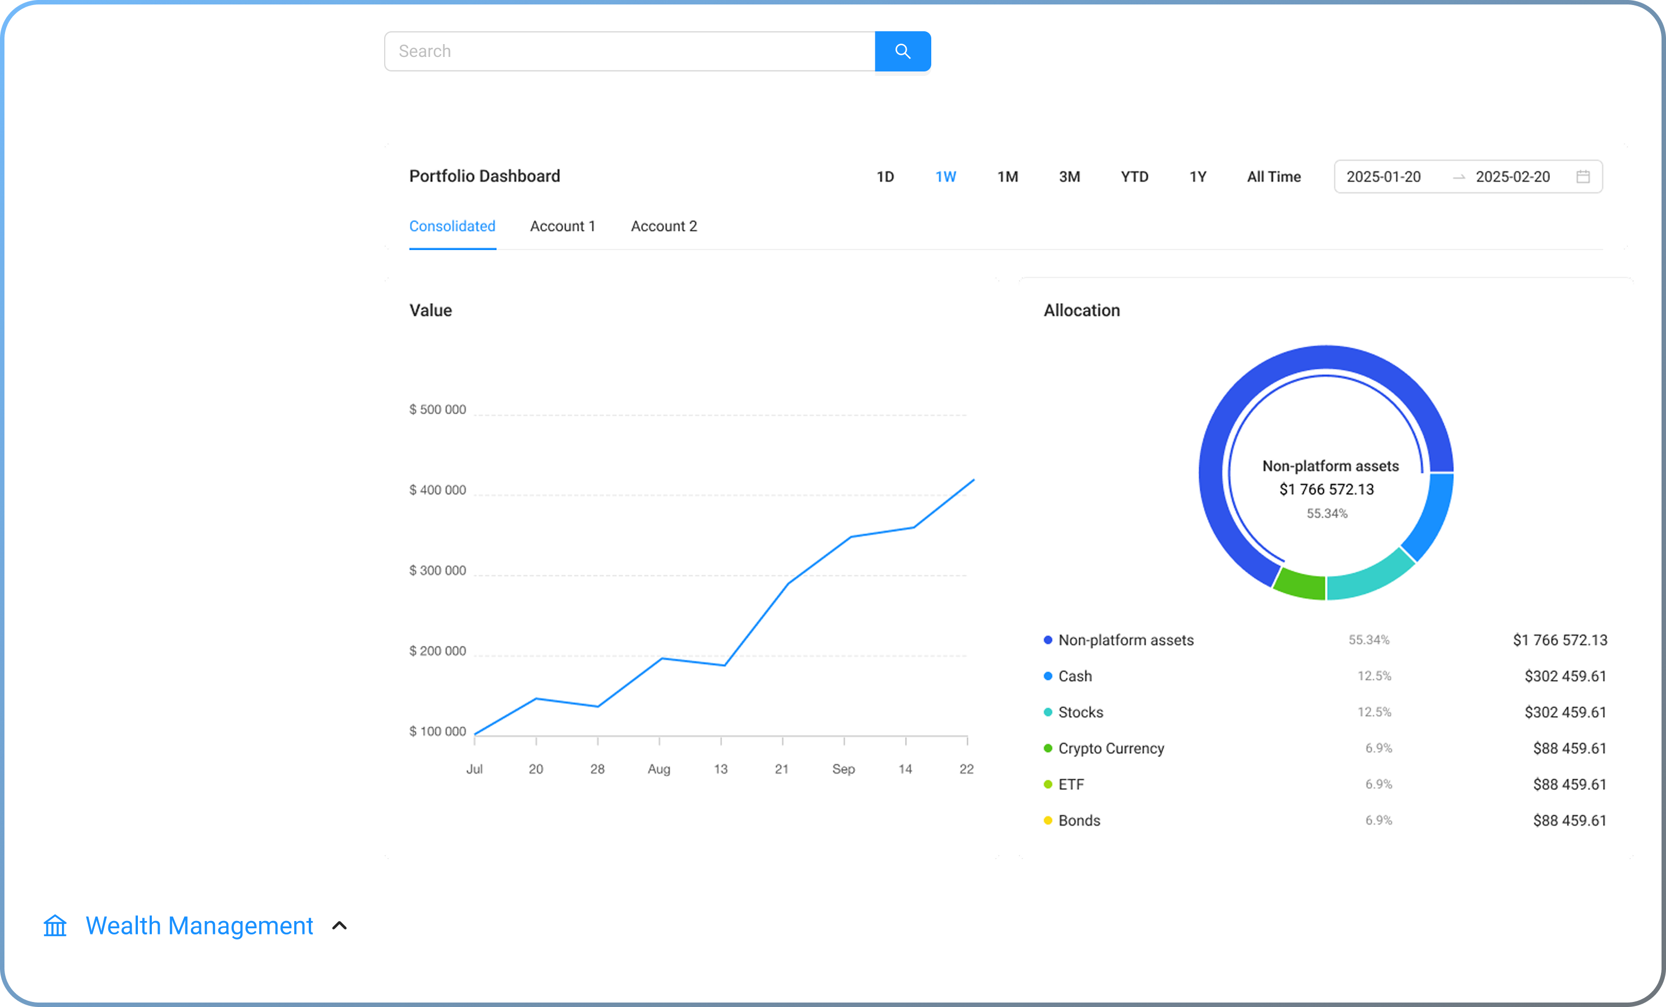Click the Stocks teal legend dot
Viewport: 1666px width, 1007px height.
click(x=1047, y=712)
